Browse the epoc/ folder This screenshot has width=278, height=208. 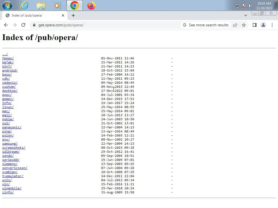click(x=7, y=95)
